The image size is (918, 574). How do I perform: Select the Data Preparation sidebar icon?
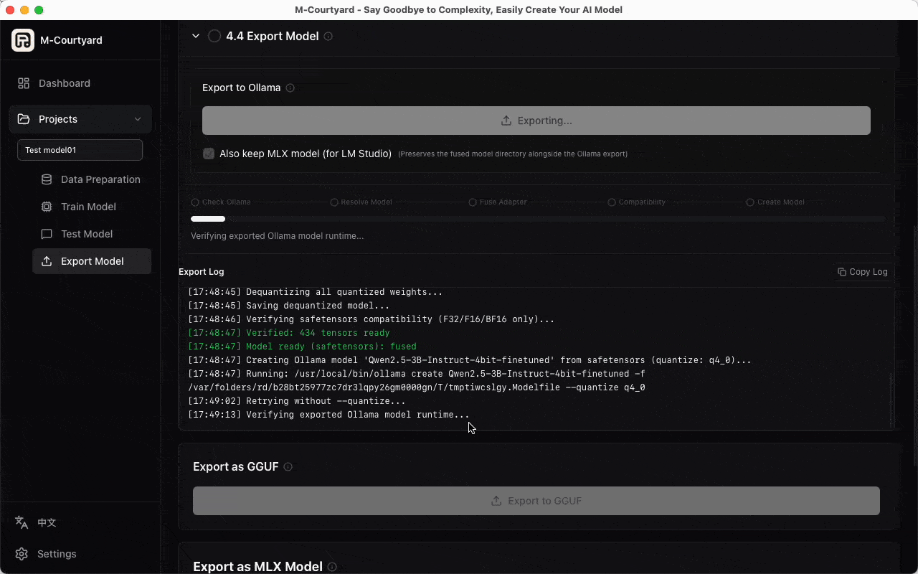click(x=47, y=179)
